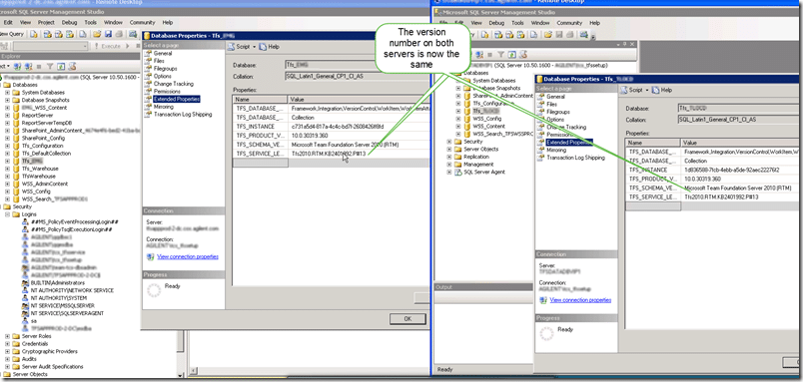The image size is (803, 382).
Task: Select General page in left properties dialog
Action: click(163, 53)
